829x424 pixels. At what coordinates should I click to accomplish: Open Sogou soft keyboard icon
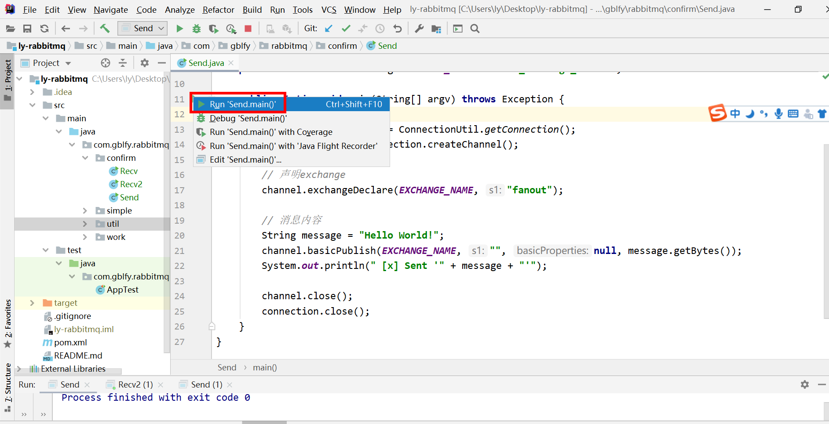[x=793, y=114]
